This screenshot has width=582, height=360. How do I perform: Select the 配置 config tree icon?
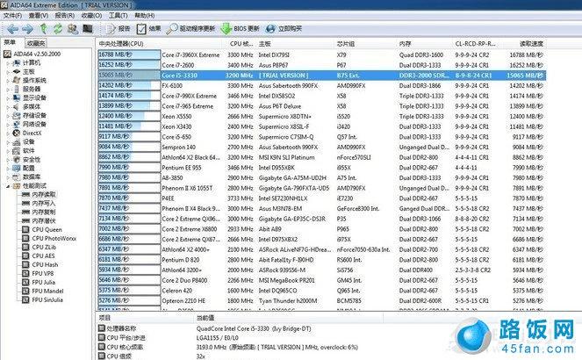click(17, 169)
